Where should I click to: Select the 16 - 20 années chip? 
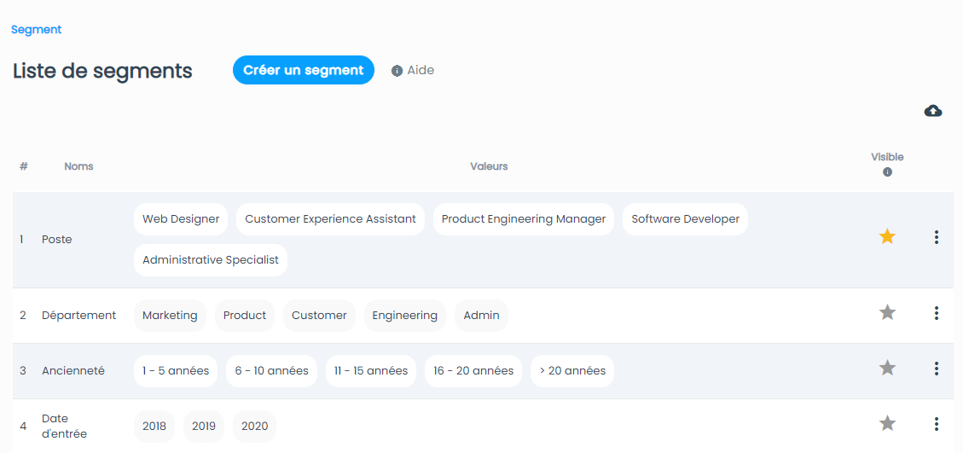473,371
